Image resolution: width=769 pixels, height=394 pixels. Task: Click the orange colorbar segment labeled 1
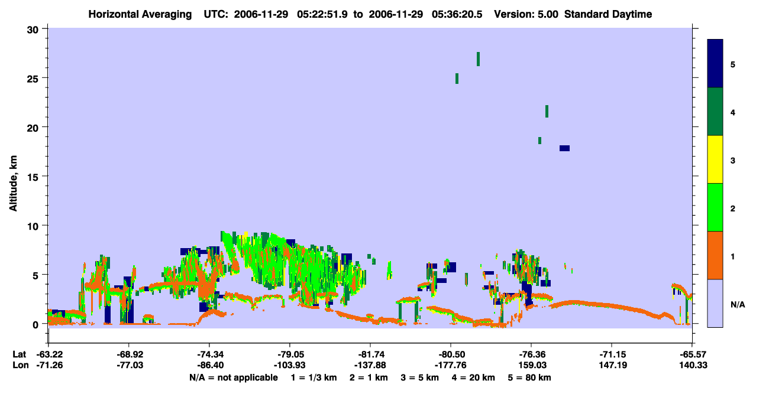[715, 255]
